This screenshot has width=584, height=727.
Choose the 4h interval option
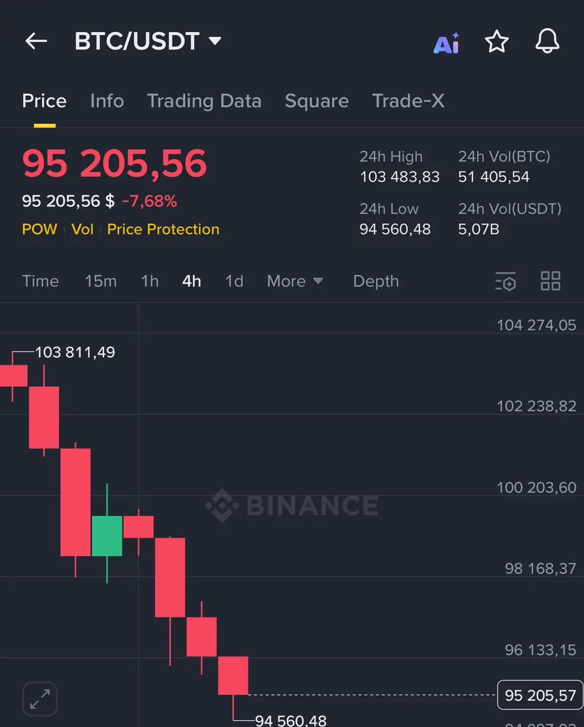click(x=192, y=281)
